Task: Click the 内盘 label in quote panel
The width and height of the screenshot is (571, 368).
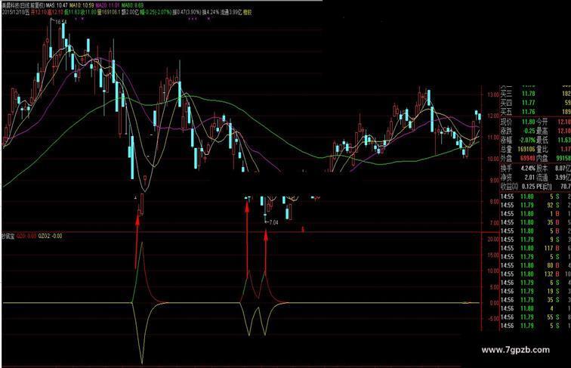Action: click(x=542, y=158)
